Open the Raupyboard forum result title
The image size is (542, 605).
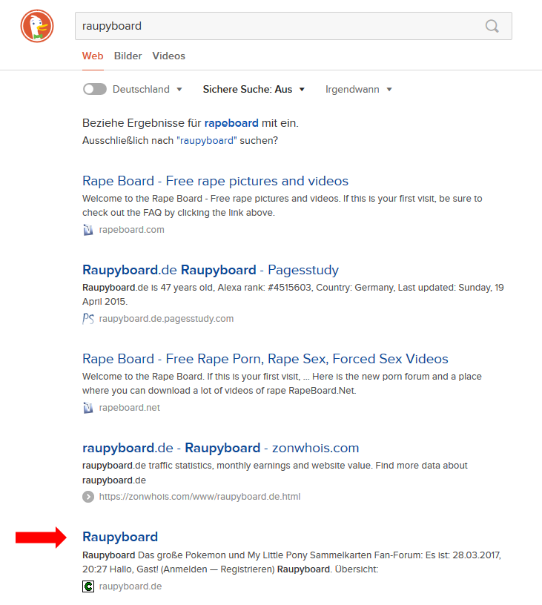(120, 537)
